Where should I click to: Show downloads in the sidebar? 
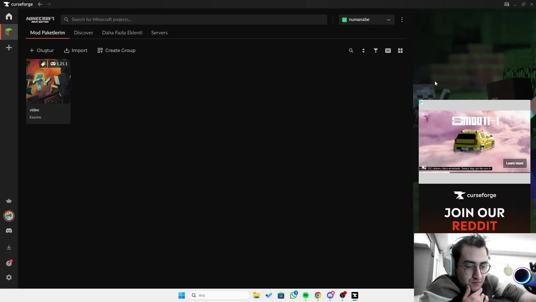9,247
